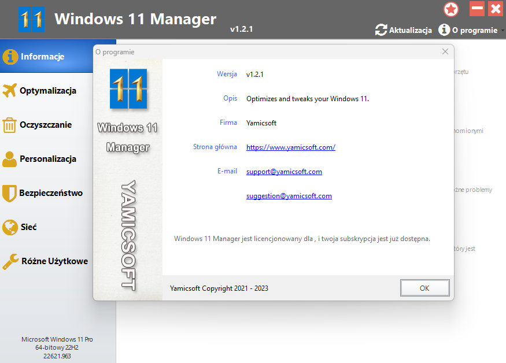Click the 11 logo inside About dialog
The width and height of the screenshot is (506, 363).
(x=128, y=89)
